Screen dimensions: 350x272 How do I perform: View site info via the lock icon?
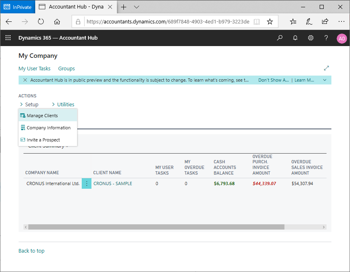coord(78,22)
